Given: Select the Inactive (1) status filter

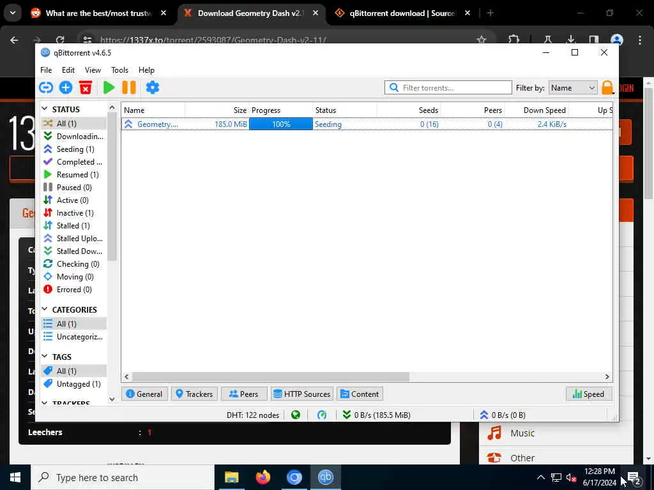Looking at the screenshot, I should tap(74, 213).
